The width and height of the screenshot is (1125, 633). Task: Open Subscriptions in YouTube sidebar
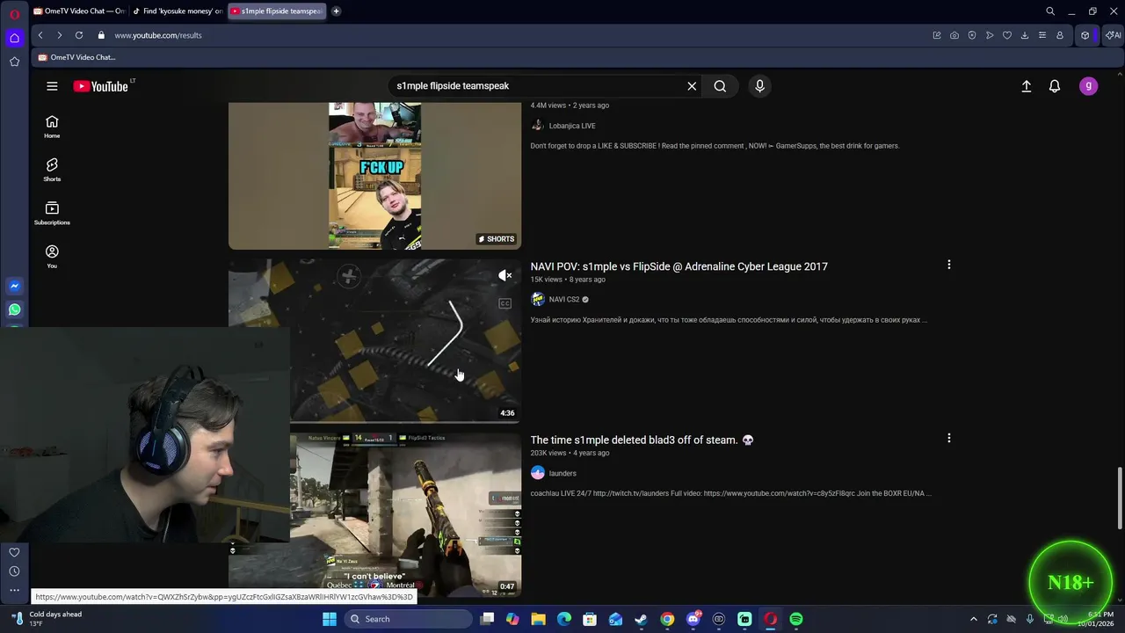click(52, 213)
